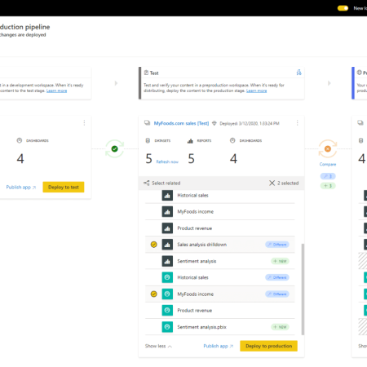Click Different badge on Sales analysis drilldown
This screenshot has height=367, width=367.
pos(277,245)
